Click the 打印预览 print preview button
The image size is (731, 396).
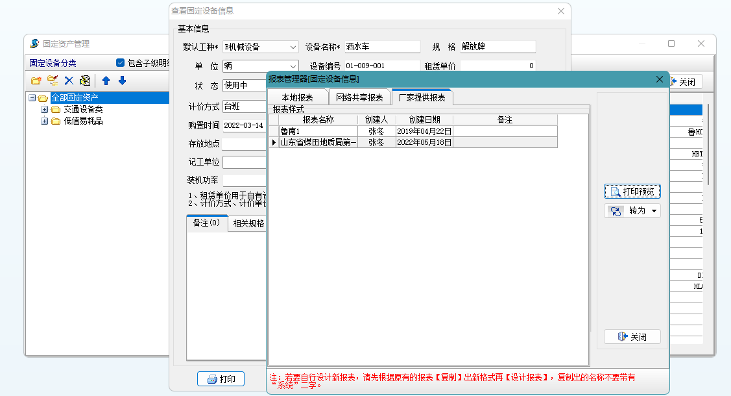(632, 192)
